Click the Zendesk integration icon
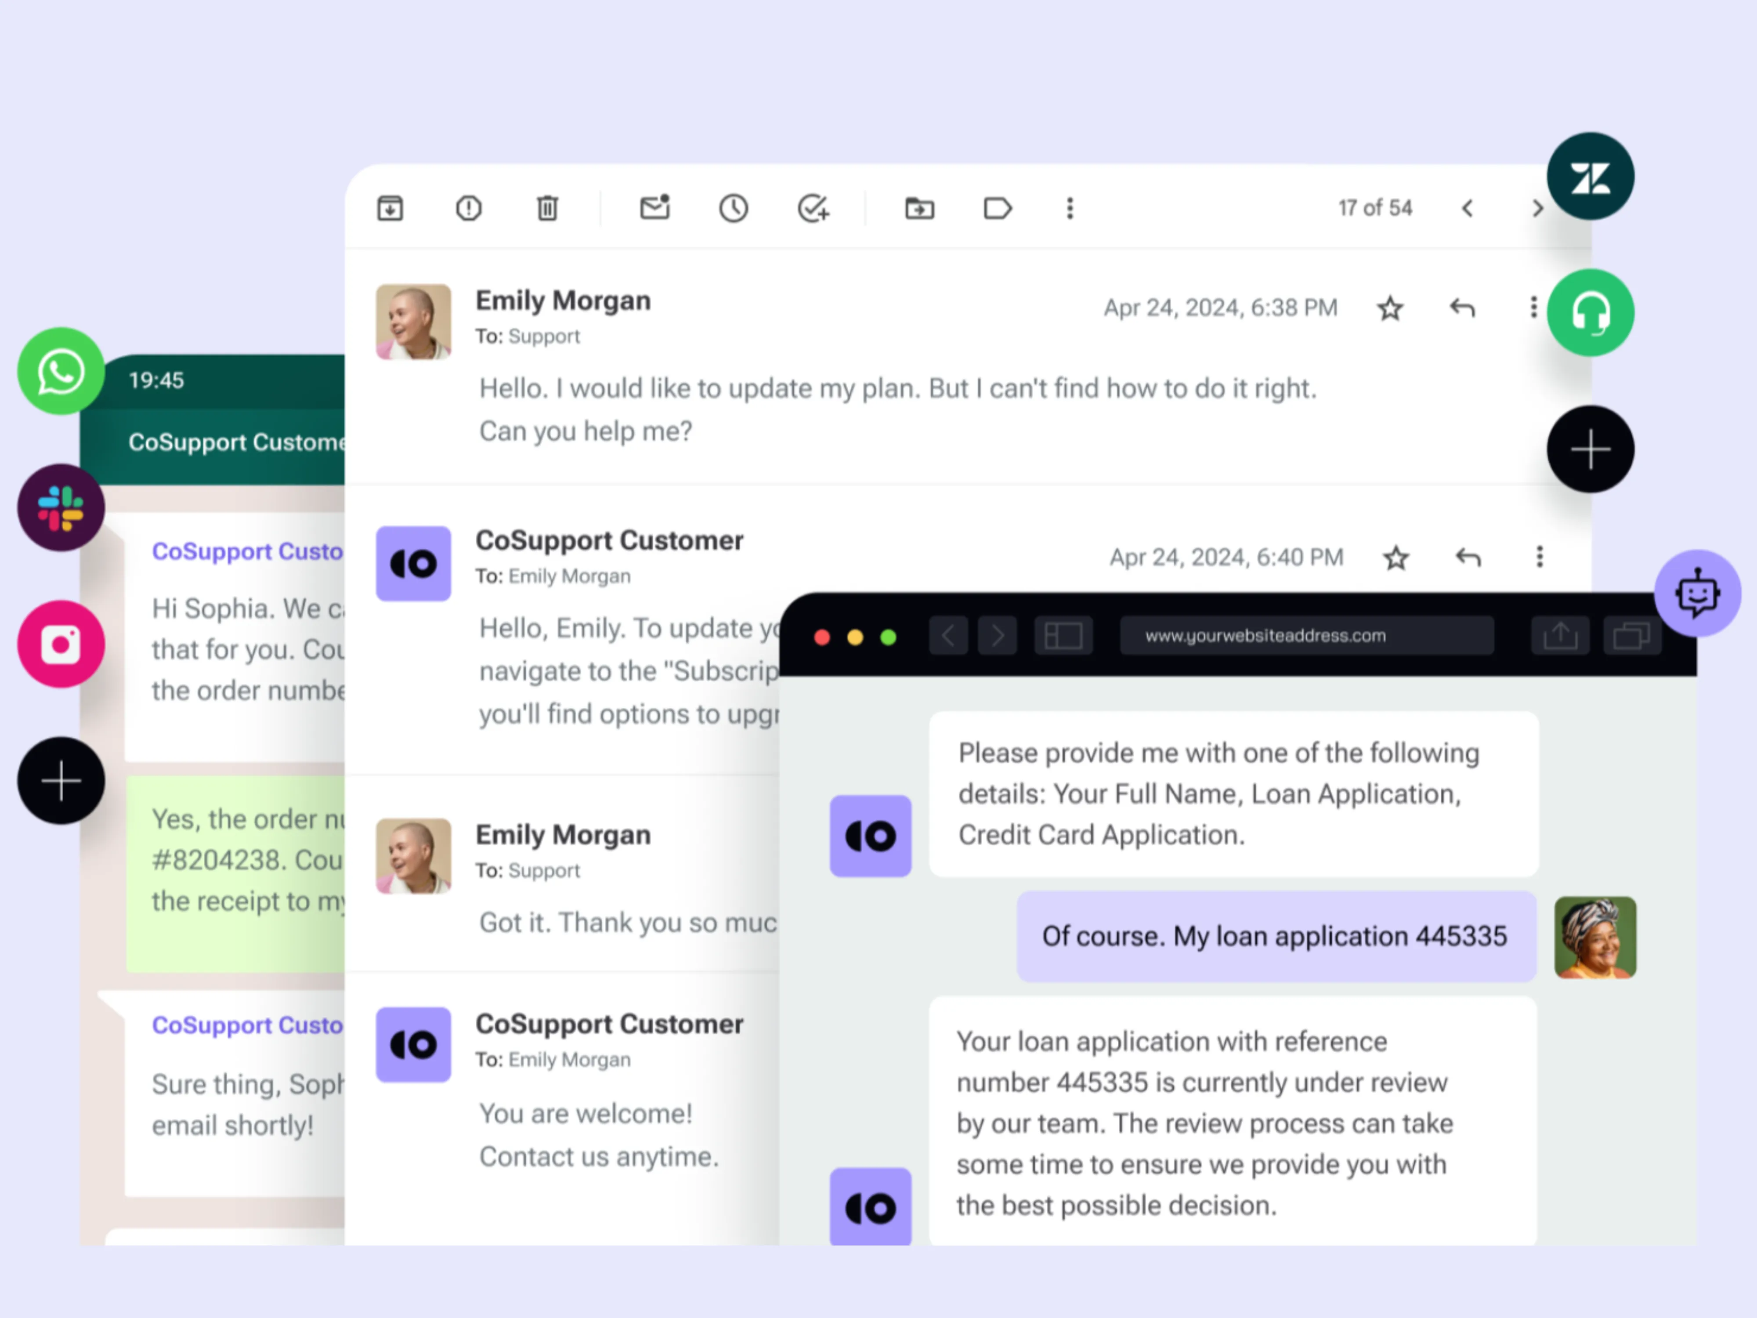This screenshot has height=1318, width=1757. coord(1590,176)
